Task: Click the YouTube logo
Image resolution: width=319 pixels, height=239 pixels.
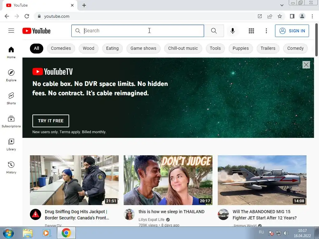Action: [36, 31]
